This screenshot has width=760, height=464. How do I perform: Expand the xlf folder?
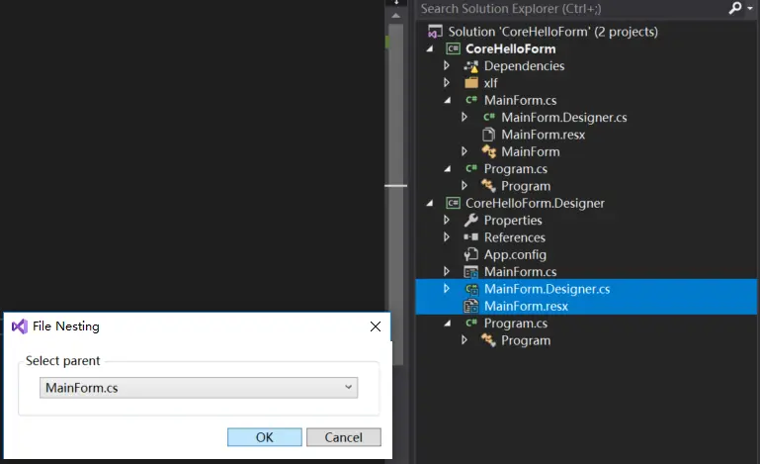(447, 82)
